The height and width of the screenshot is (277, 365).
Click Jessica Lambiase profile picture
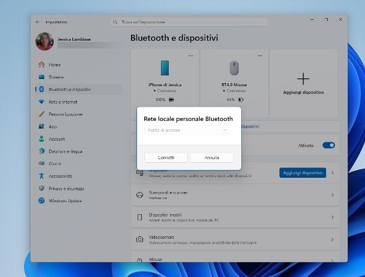click(x=45, y=41)
